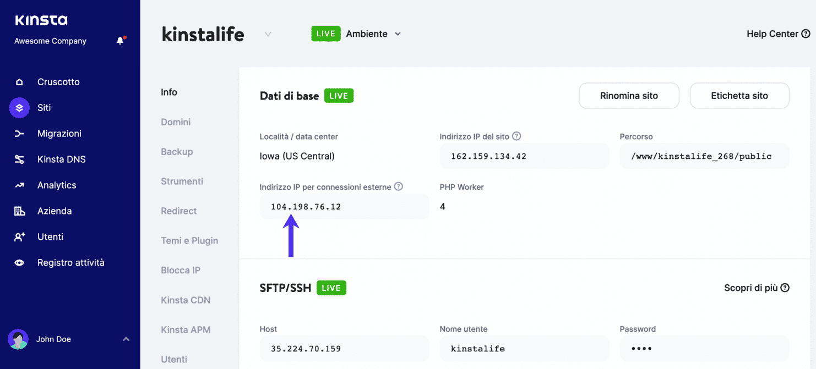Image resolution: width=816 pixels, height=369 pixels.
Task: Click the external IP 104.198.76.12 field
Action: [344, 207]
